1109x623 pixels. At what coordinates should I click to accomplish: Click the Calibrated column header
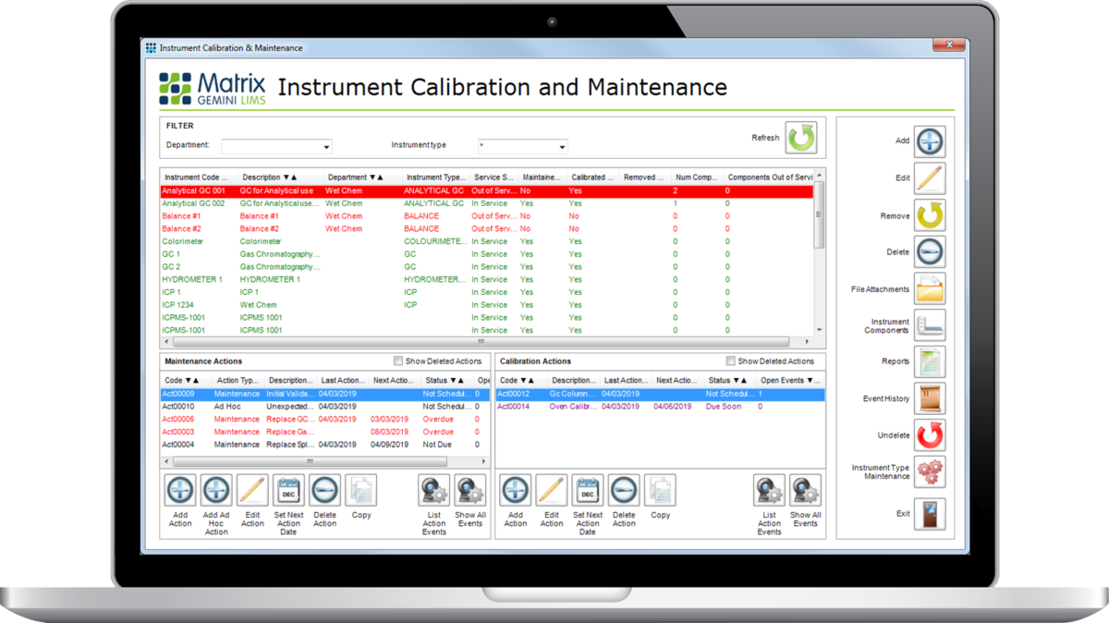click(591, 177)
